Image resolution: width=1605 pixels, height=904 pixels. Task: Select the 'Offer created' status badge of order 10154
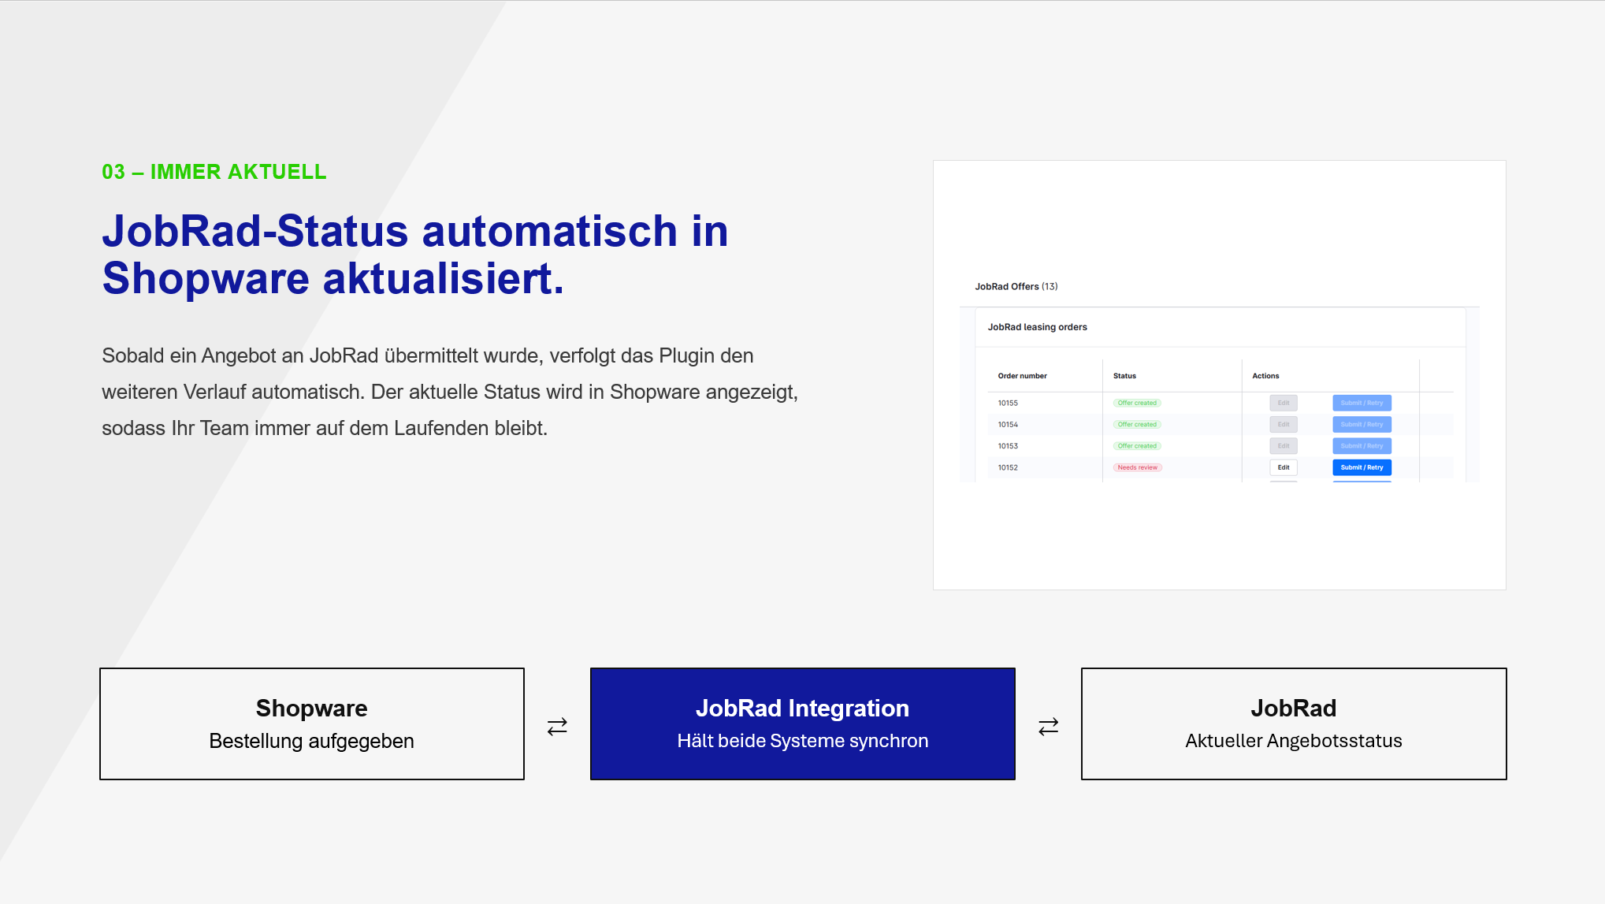click(x=1137, y=424)
